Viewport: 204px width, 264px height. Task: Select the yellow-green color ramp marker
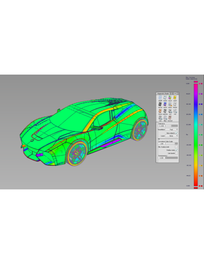201,155
